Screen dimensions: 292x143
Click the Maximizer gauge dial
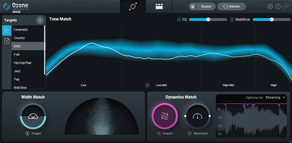click(x=197, y=116)
